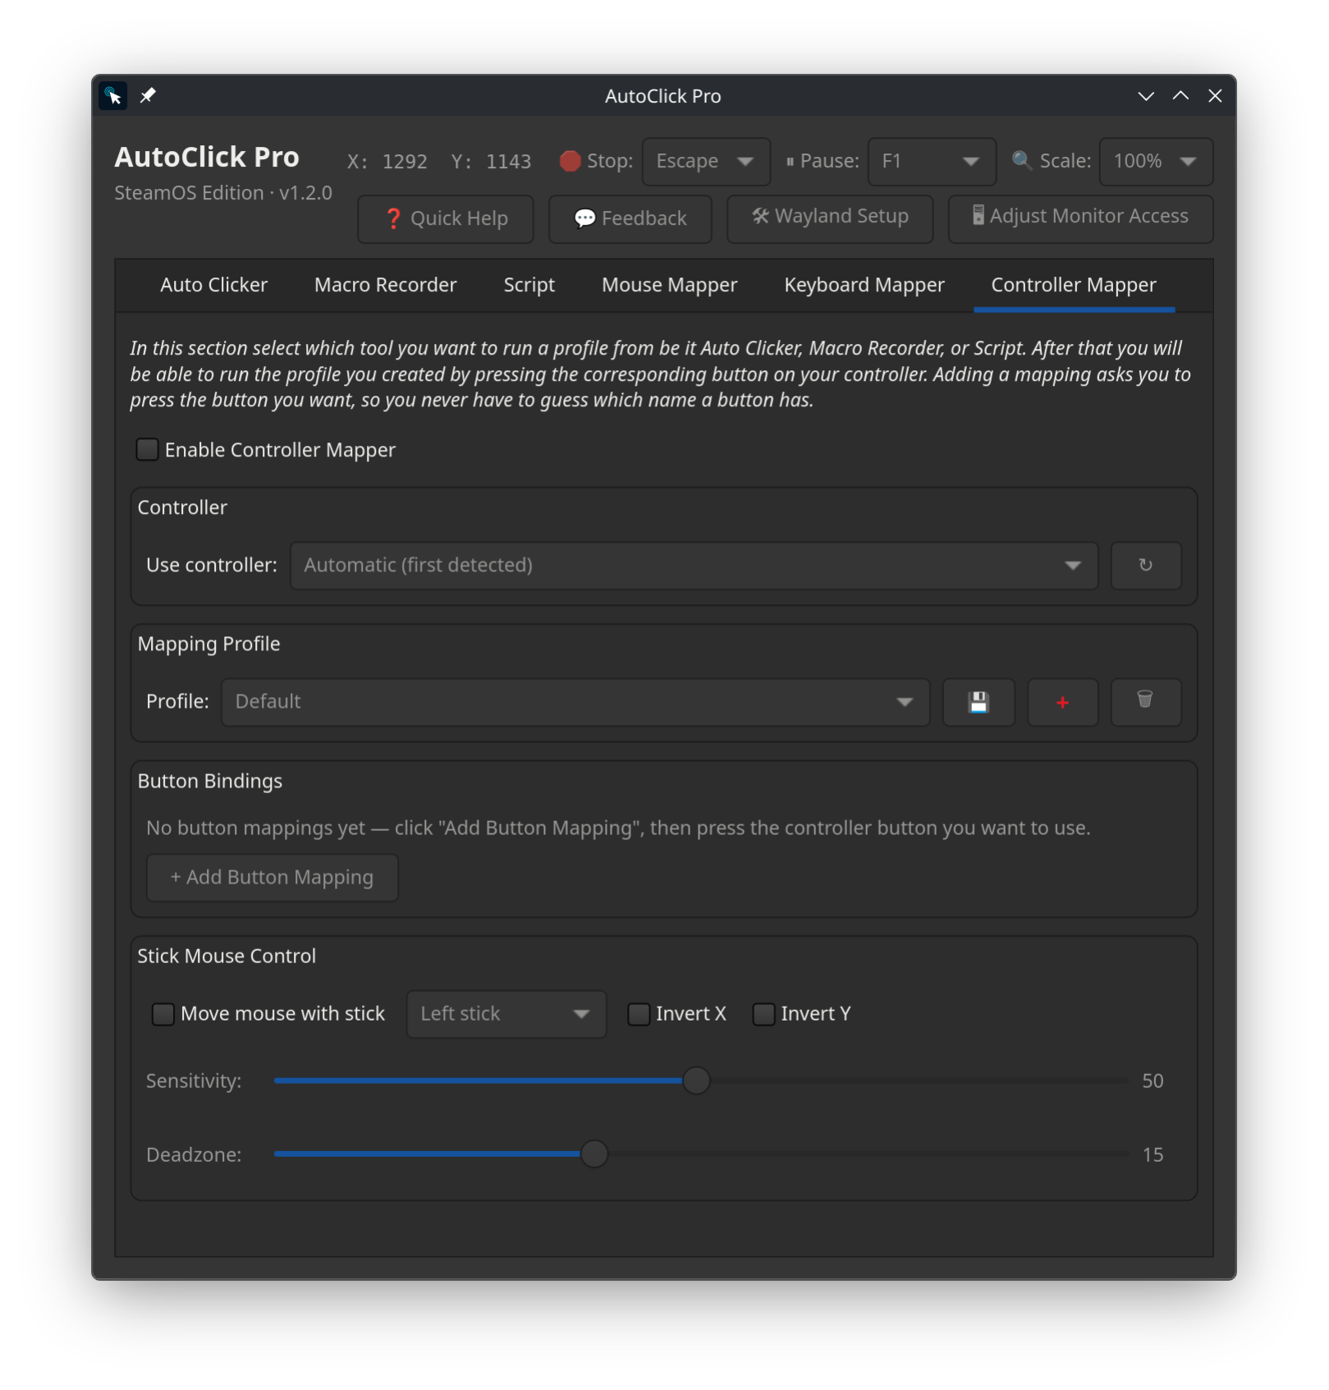
Task: Click the Sensitivity value 50
Action: coord(1153,1080)
